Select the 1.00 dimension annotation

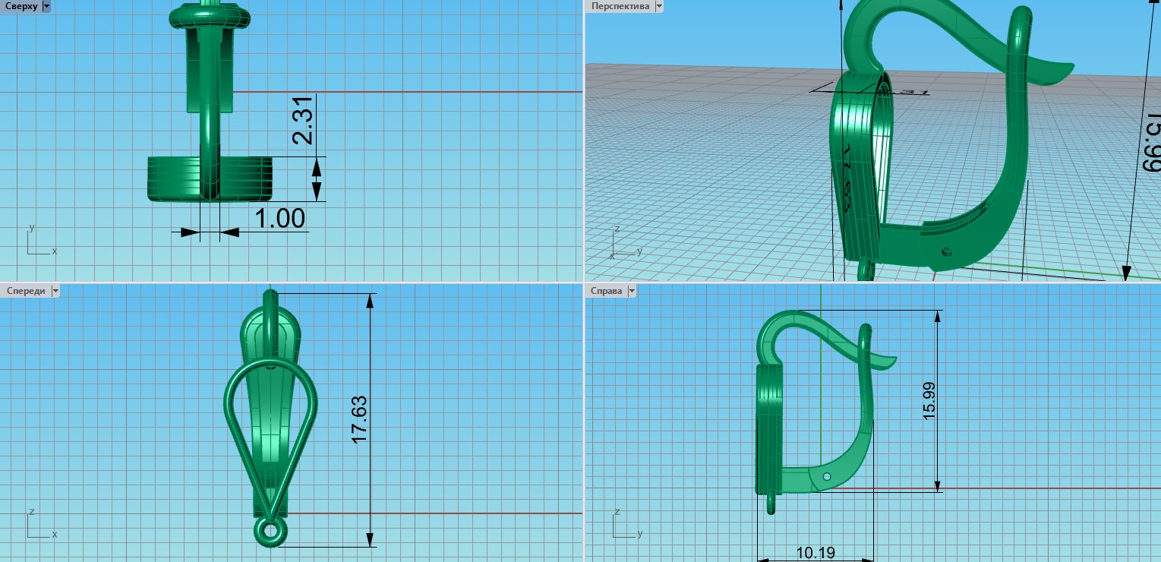(279, 219)
